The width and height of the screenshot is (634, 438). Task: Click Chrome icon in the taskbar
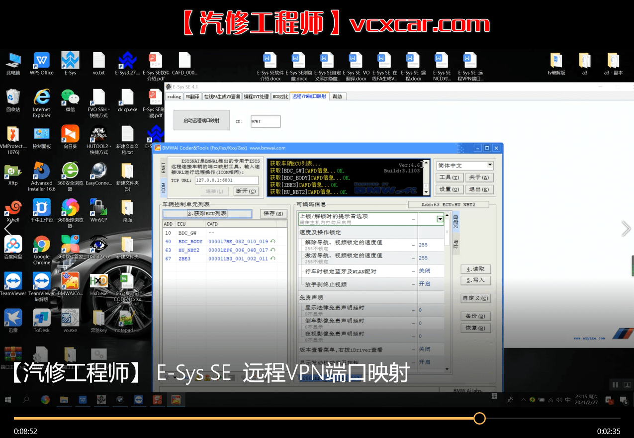(x=45, y=399)
